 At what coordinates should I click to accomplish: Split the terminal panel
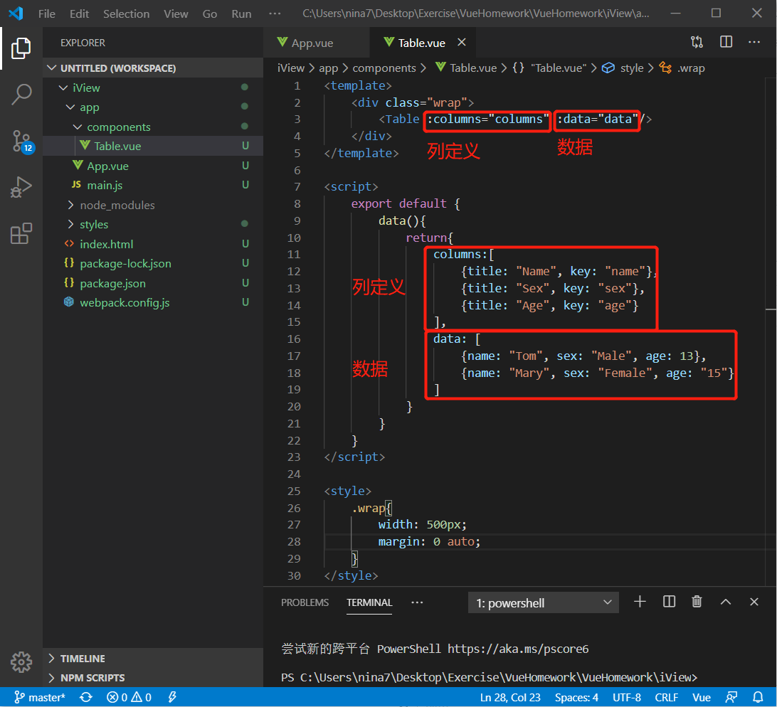[x=669, y=602]
